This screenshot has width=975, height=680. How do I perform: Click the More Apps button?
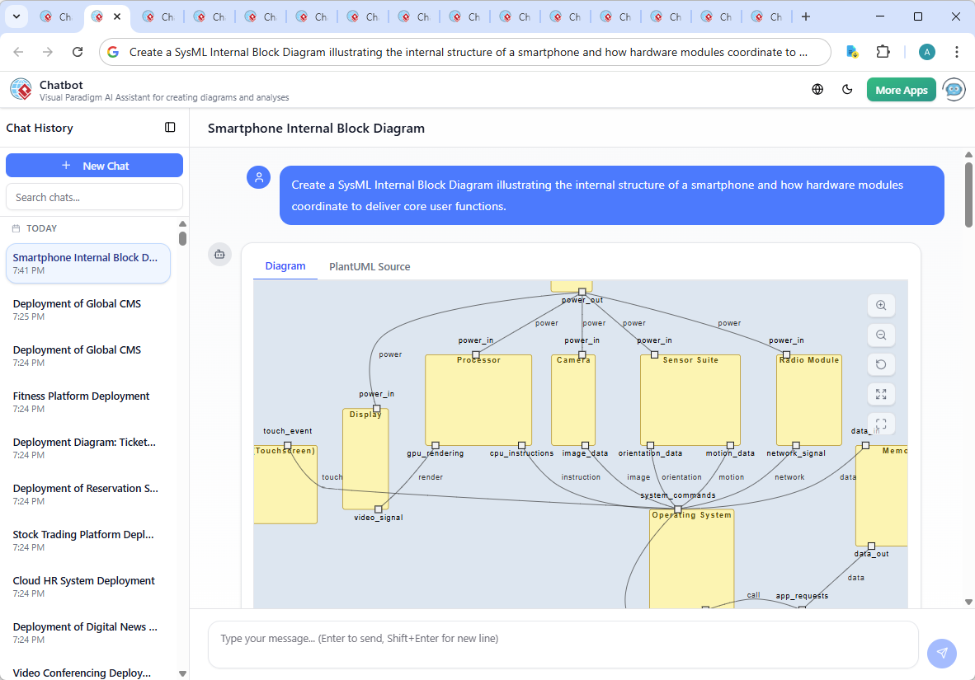point(901,89)
